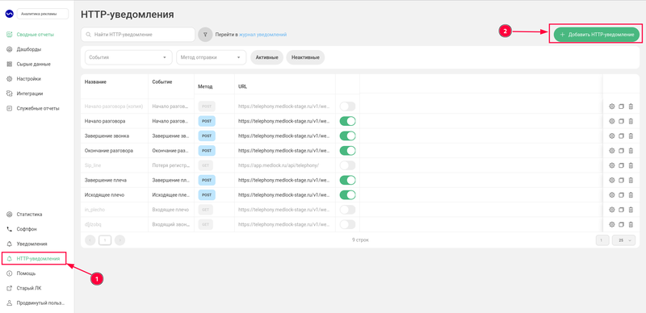This screenshot has height=313, width=646.
Task: Duplicate the in_plecho notification
Action: [622, 210]
